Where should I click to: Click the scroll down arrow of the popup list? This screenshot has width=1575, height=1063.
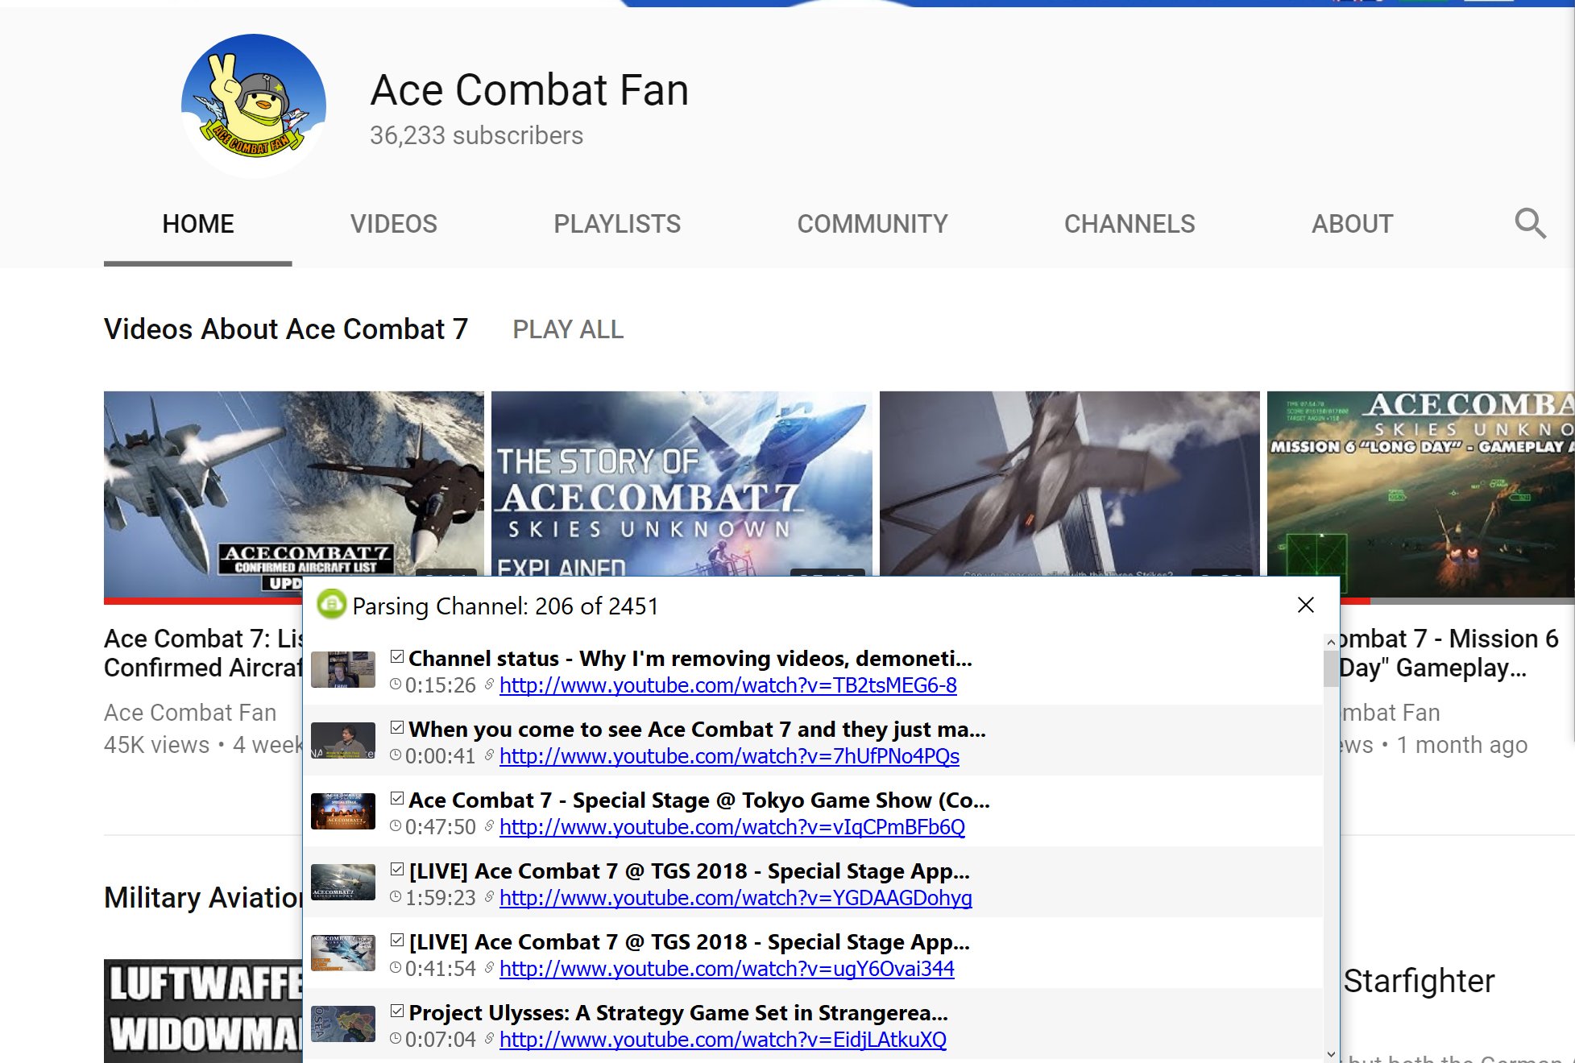pos(1331,1053)
